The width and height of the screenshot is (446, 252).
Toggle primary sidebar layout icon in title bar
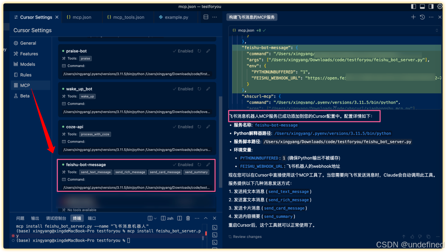coord(413,6)
